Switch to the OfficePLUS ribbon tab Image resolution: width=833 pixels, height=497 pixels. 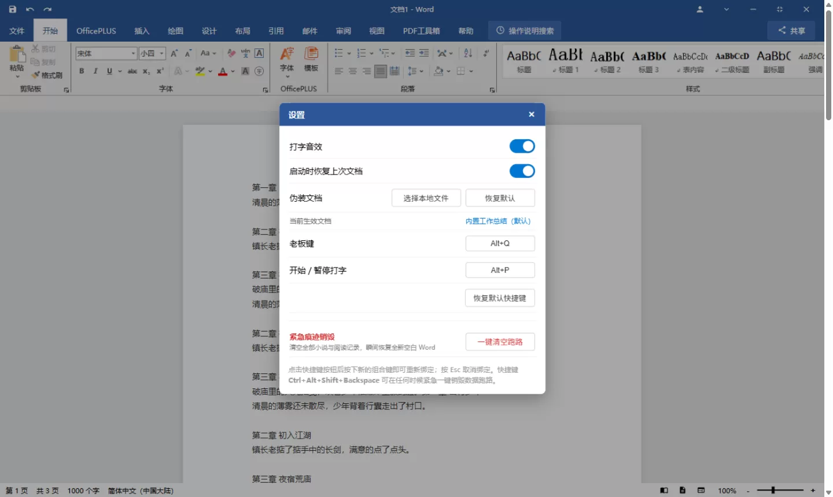point(96,31)
